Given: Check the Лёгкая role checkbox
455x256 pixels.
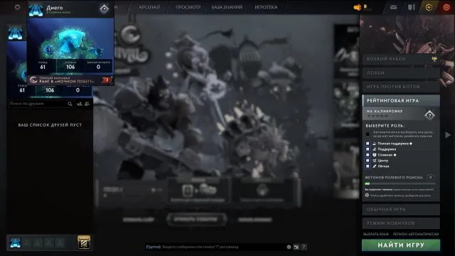Looking at the screenshot, I should [x=368, y=166].
